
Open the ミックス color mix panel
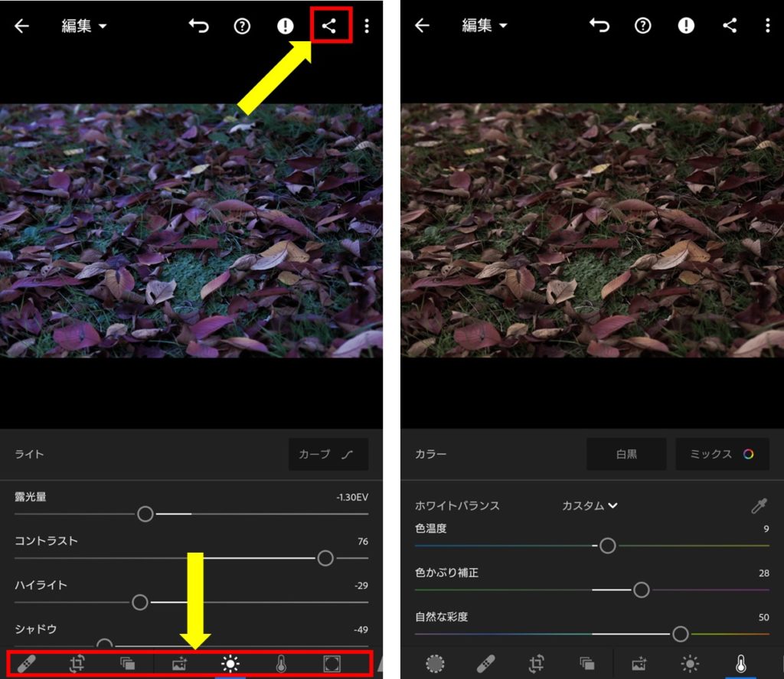click(722, 454)
